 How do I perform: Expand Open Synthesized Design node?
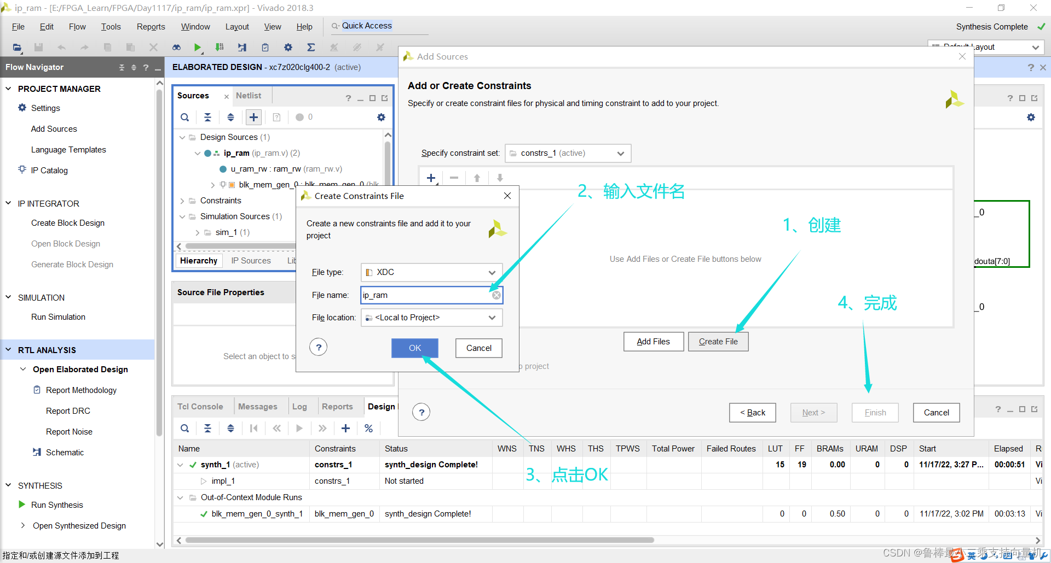pos(23,525)
